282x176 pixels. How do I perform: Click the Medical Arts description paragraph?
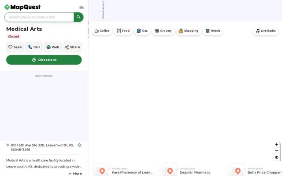(x=44, y=163)
